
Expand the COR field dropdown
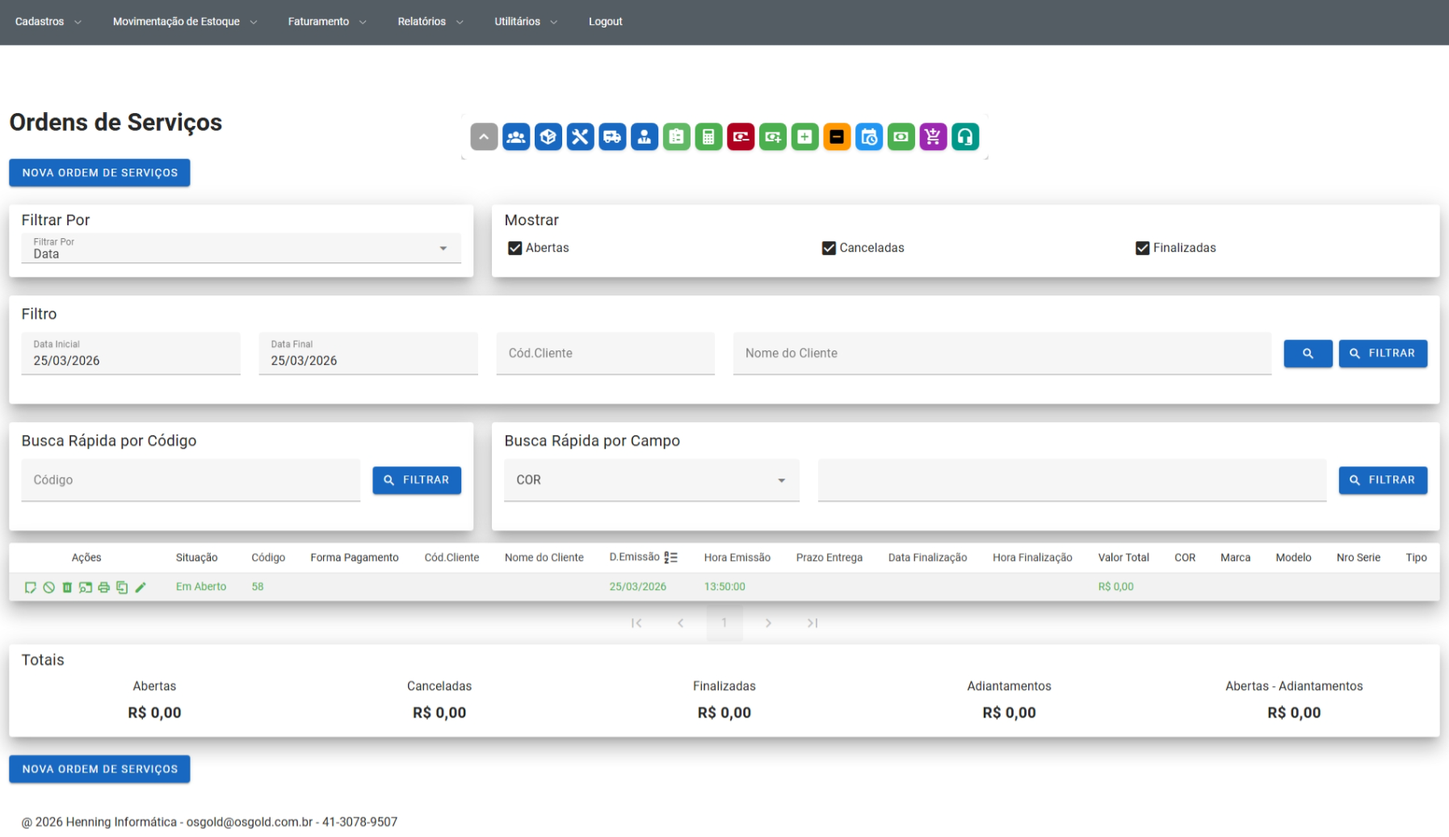pyautogui.click(x=651, y=480)
